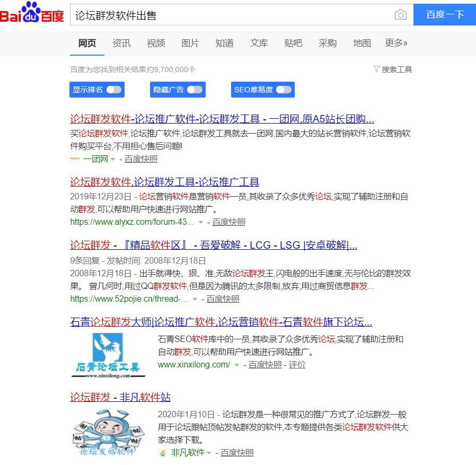Click the 论坛发帖软件 cartoon thumbnail
Viewport: 476px width, 465px height.
[x=108, y=433]
